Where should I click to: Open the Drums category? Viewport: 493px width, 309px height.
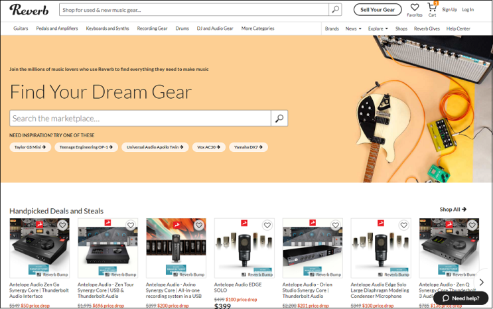tap(182, 29)
